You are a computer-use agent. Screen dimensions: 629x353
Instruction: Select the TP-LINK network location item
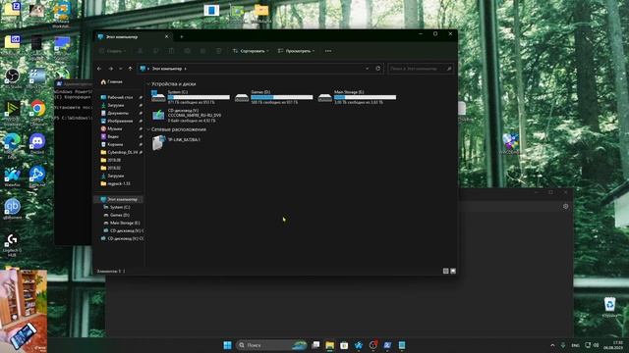click(x=177, y=142)
